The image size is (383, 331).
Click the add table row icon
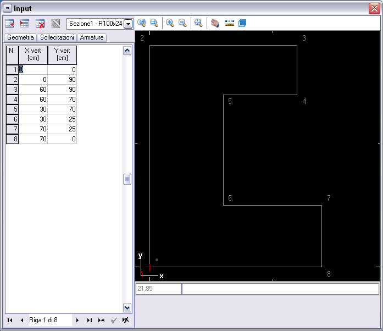(9, 24)
